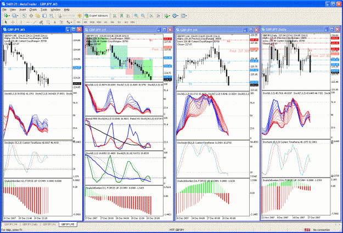The image size is (343, 233).
Task: Open the View menu
Action: point(13,10)
